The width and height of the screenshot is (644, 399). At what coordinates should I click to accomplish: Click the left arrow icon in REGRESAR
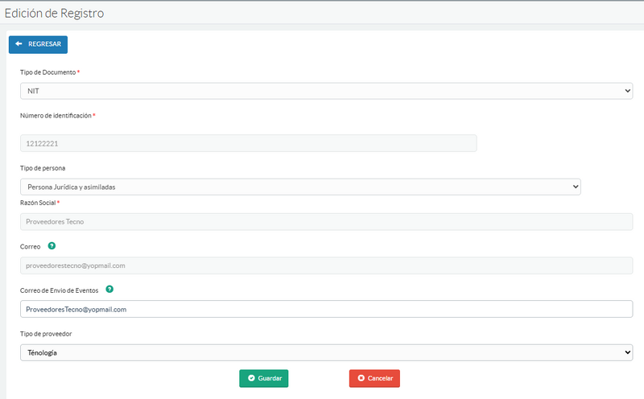click(x=19, y=44)
